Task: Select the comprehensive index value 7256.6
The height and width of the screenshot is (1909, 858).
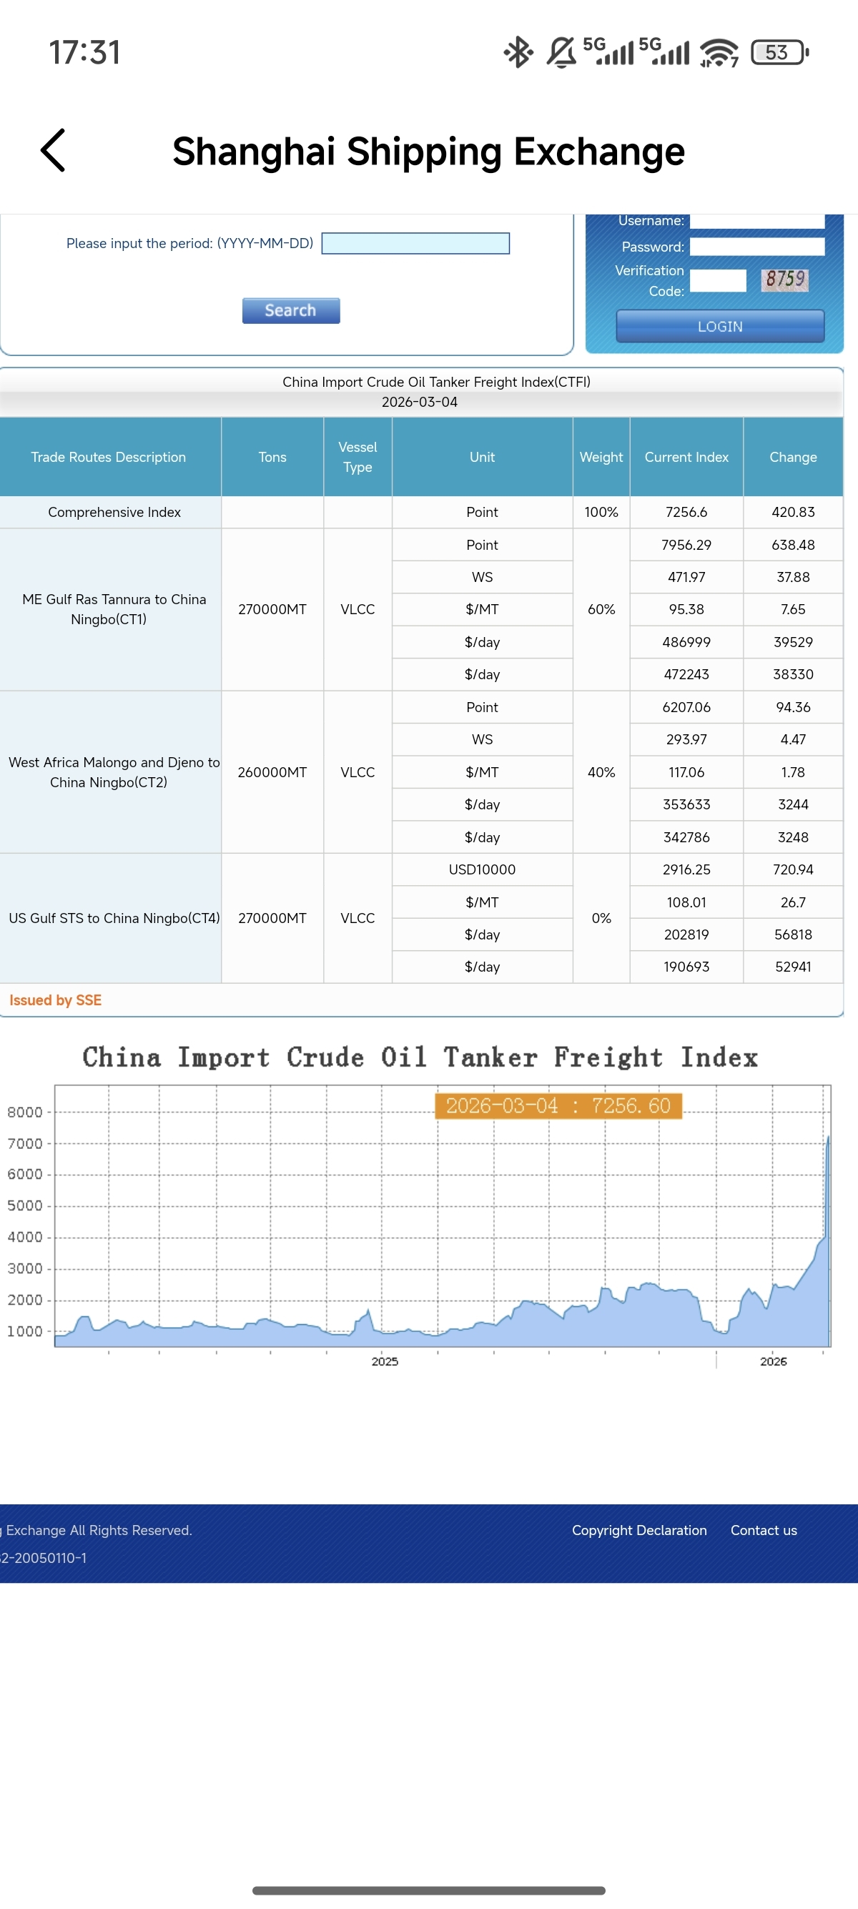Action: (x=687, y=512)
